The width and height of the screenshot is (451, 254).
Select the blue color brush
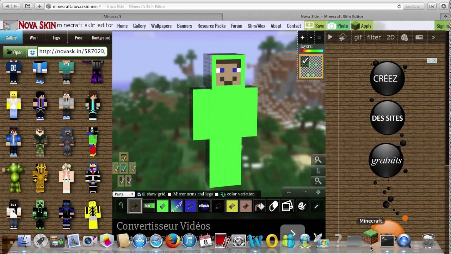click(x=190, y=206)
